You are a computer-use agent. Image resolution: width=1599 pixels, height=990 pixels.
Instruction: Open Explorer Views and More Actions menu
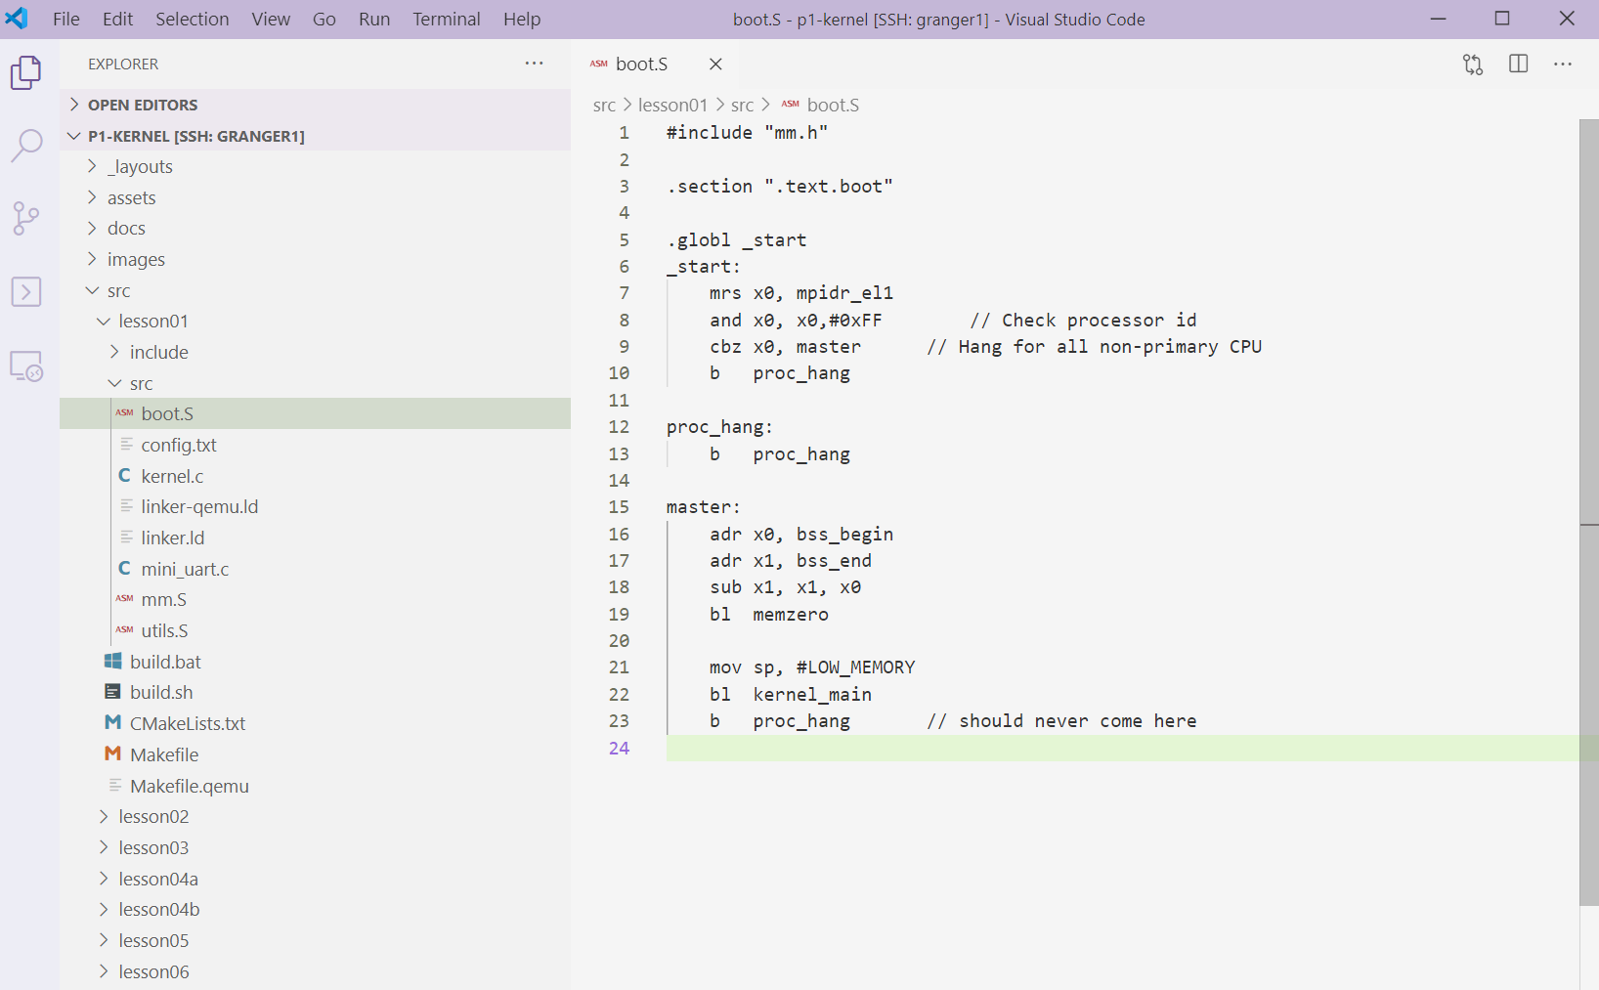[534, 64]
